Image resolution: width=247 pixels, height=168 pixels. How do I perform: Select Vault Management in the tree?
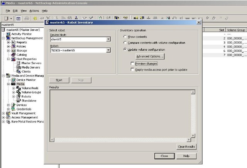pos(23,113)
